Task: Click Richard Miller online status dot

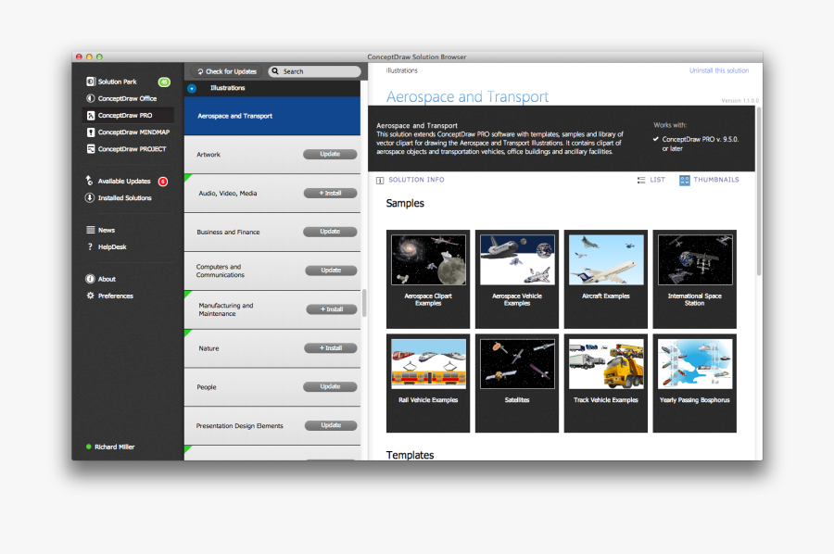Action: point(88,447)
